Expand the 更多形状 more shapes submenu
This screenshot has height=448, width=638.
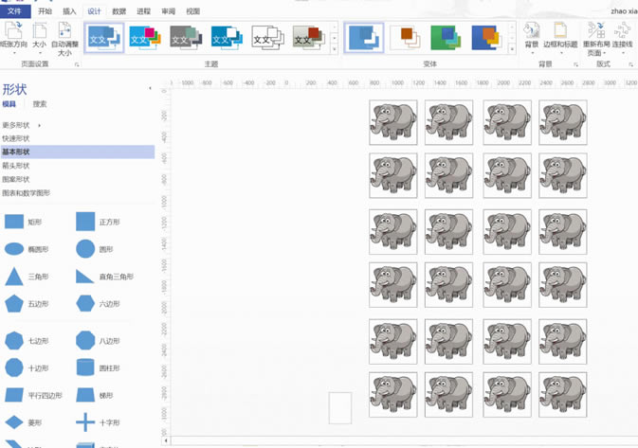tap(21, 125)
